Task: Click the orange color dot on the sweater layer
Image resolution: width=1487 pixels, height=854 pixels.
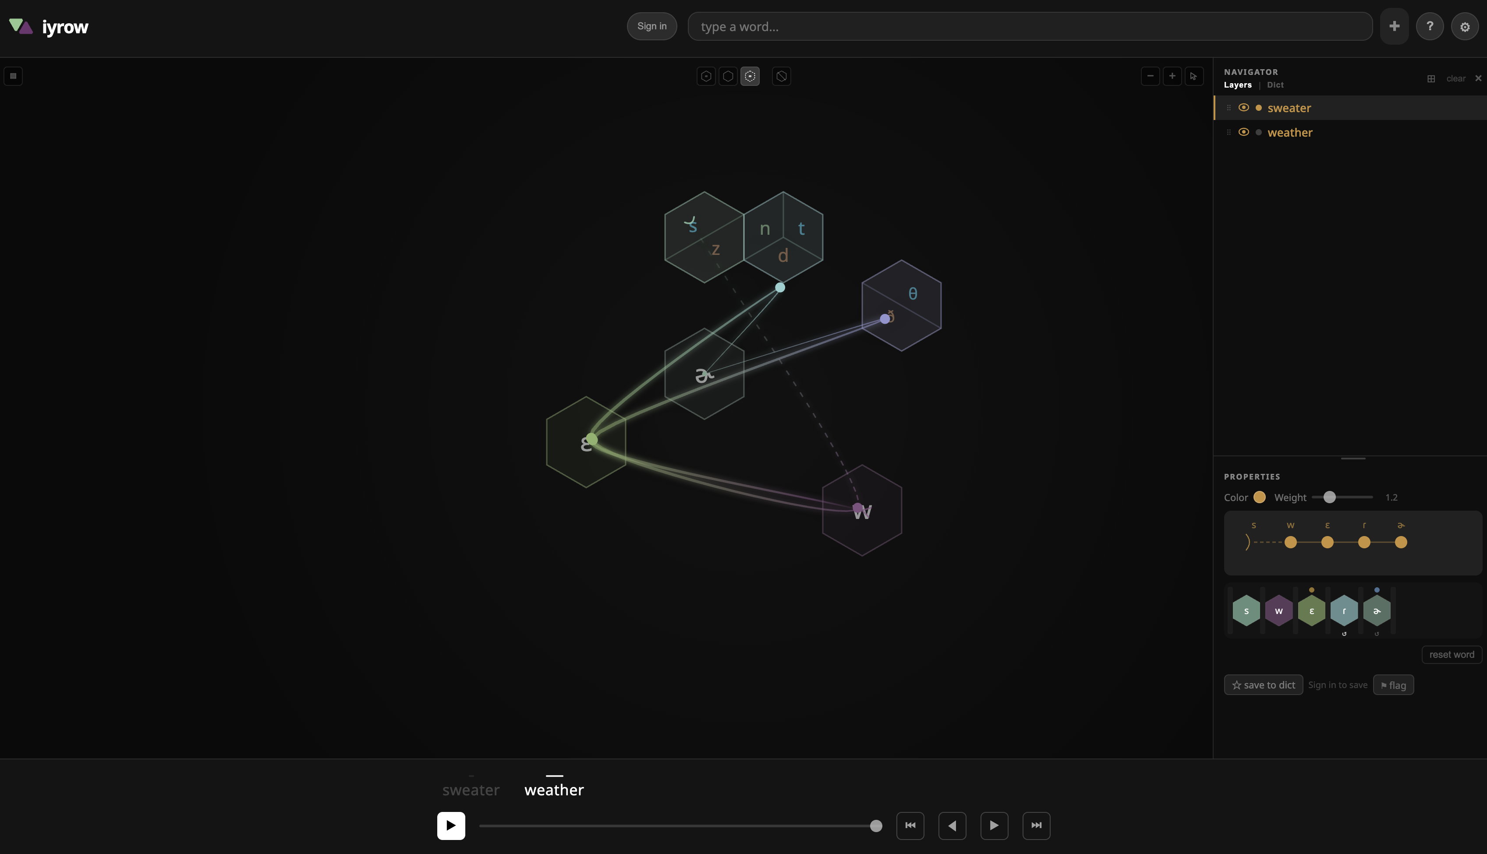Action: coord(1258,108)
